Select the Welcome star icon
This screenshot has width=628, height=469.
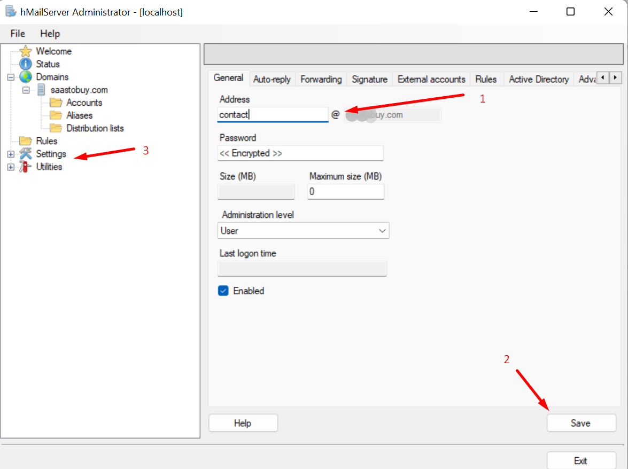click(26, 51)
